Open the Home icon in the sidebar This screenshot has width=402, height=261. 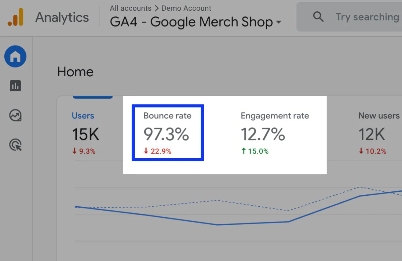15,57
